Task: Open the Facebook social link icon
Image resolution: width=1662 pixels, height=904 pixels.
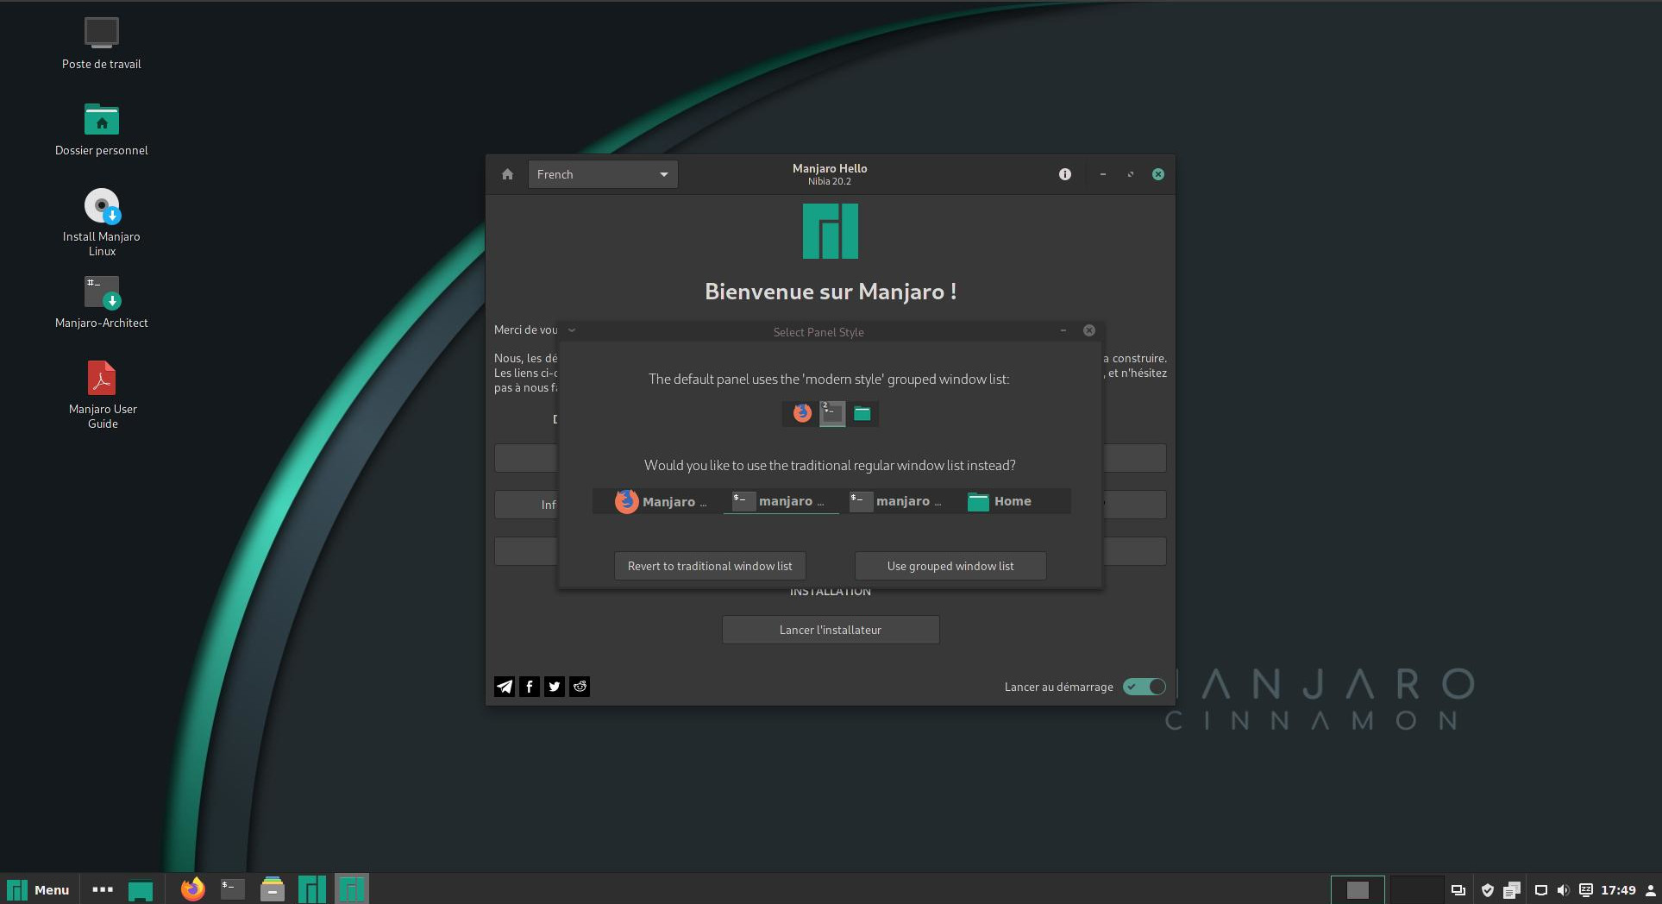Action: (x=530, y=687)
